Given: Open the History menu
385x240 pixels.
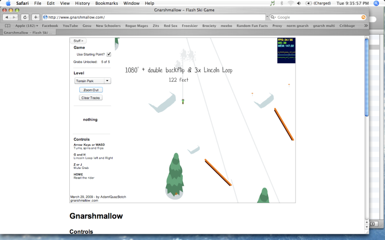Looking at the screenshot, I should (x=82, y=3).
